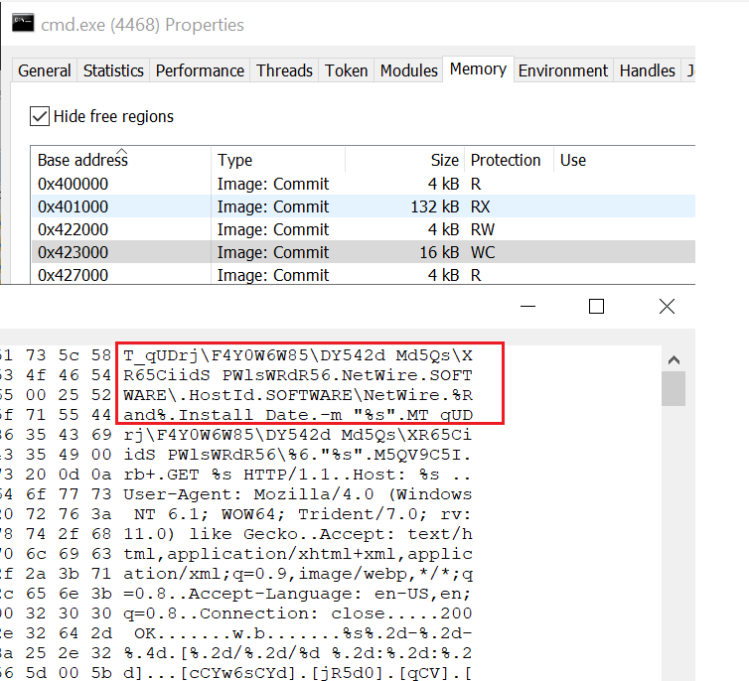Screen dimensions: 749x681
Task: Sort by the Protection column header
Action: pos(509,160)
